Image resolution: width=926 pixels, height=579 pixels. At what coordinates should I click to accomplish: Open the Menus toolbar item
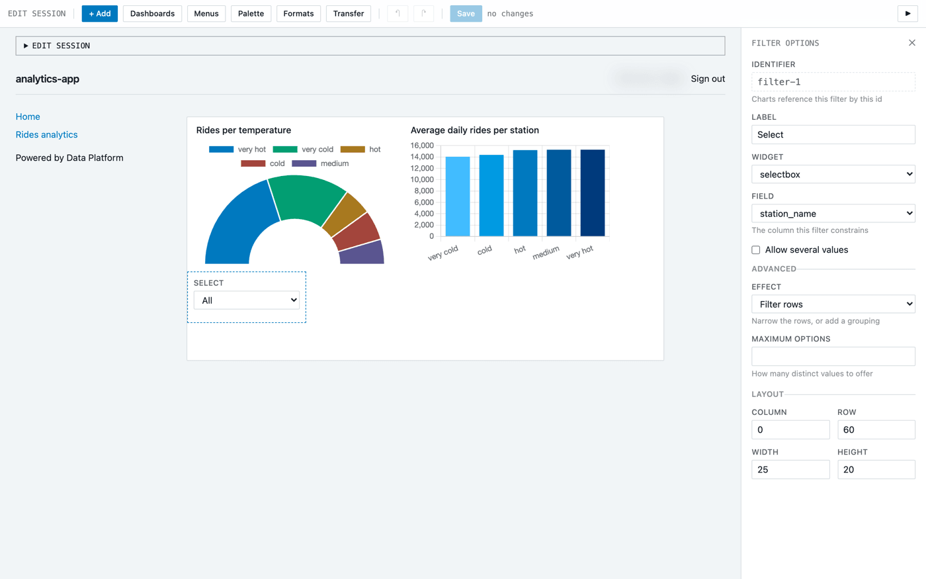[x=206, y=13]
